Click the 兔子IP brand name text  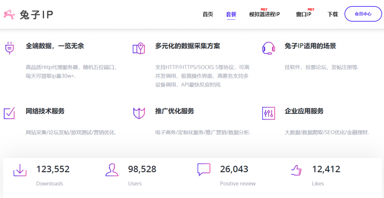36,15
